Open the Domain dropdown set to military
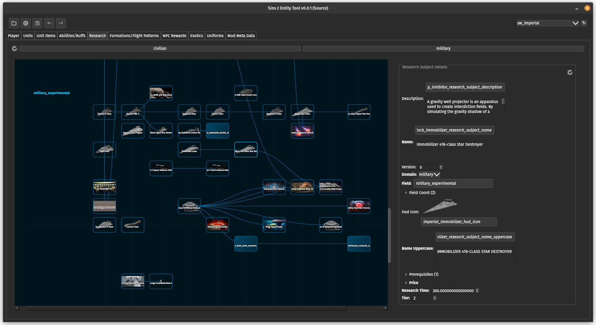 tap(429, 174)
